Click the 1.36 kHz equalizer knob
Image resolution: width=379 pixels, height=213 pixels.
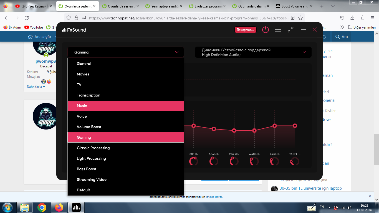pos(214,161)
